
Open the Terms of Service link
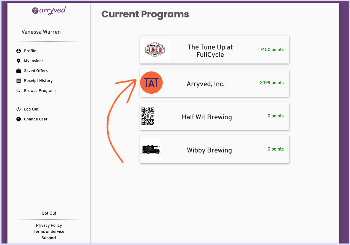[x=49, y=231]
